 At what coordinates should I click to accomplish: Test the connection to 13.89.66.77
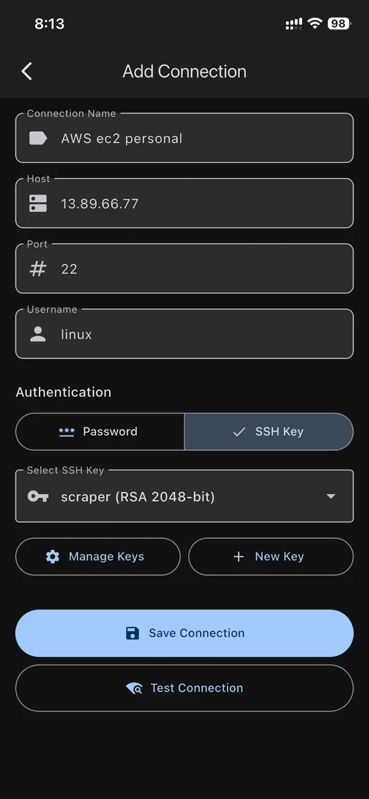pyautogui.click(x=184, y=688)
